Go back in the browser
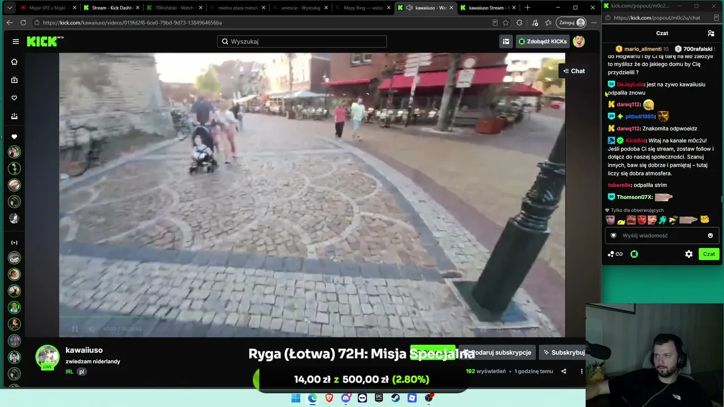The height and width of the screenshot is (407, 724). (x=10, y=23)
